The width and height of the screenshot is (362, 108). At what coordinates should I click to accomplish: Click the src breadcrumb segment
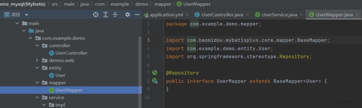tap(55, 4)
